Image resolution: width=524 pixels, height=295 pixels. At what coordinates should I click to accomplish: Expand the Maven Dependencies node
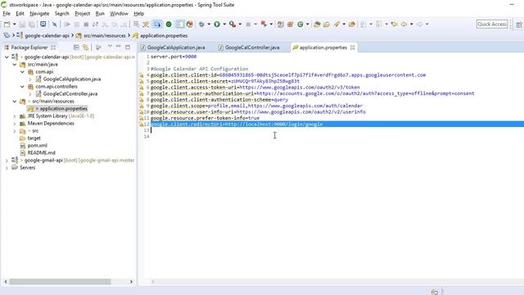[15, 124]
